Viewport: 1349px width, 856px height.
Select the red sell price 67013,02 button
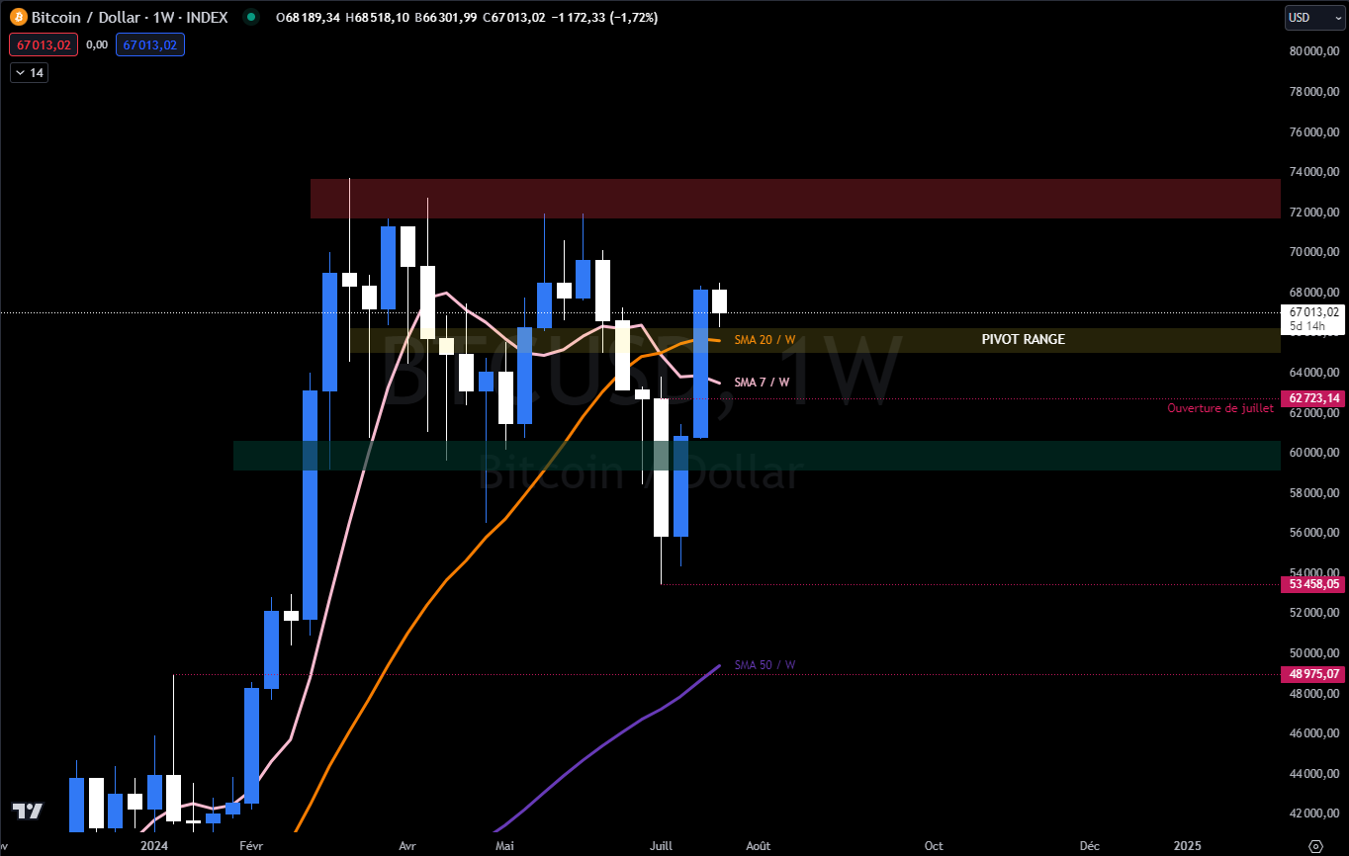pyautogui.click(x=43, y=44)
